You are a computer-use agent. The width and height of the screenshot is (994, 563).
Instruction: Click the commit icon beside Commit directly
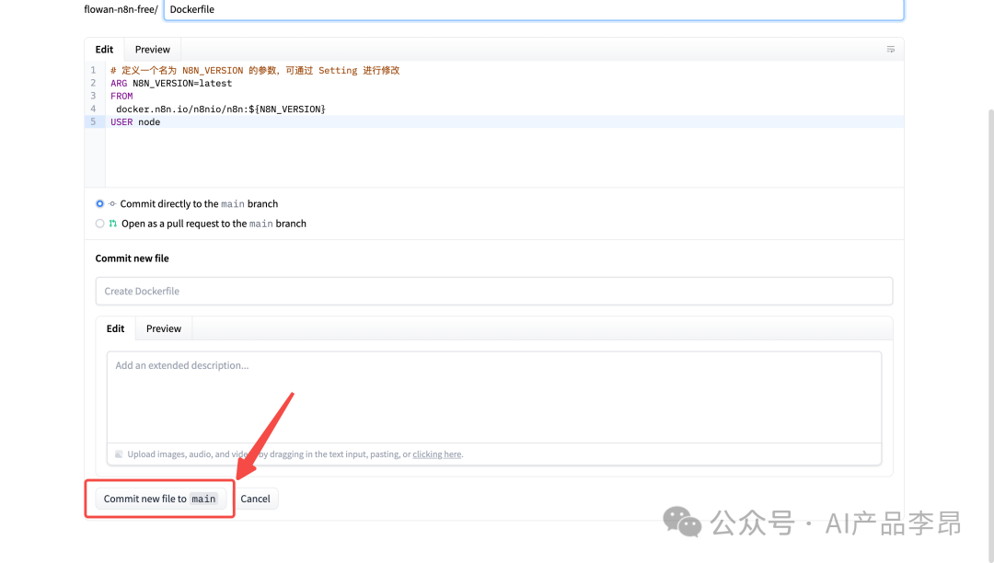pyautogui.click(x=112, y=204)
